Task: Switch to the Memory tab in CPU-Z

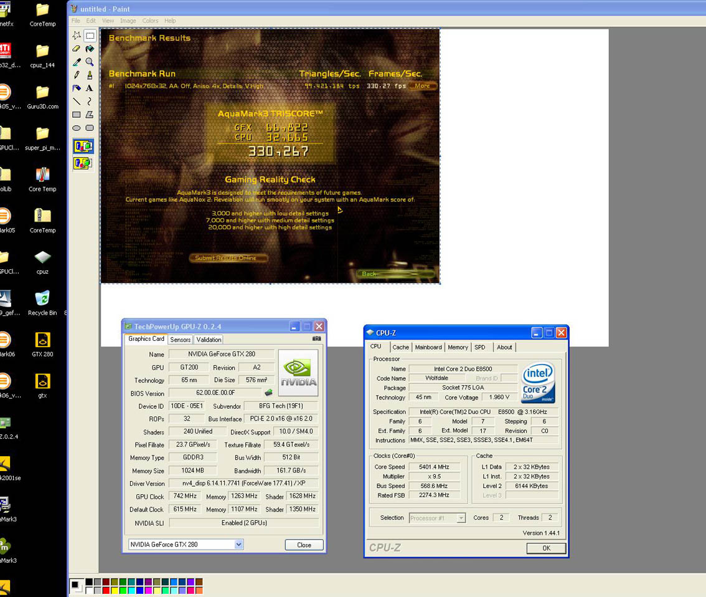Action: click(458, 347)
